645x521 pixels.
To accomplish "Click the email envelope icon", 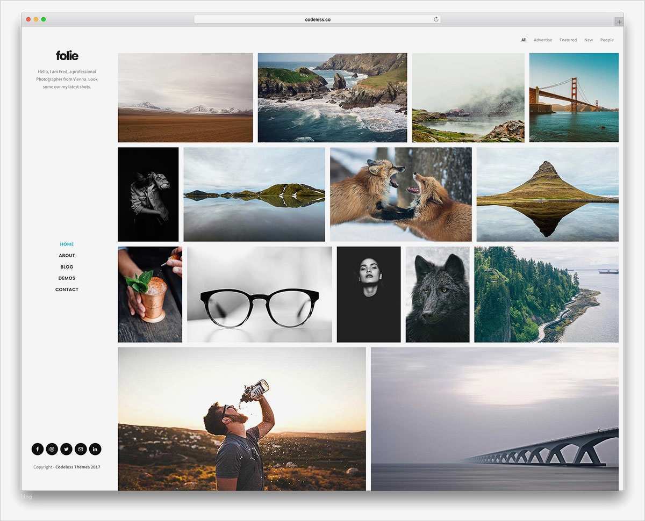I will pos(81,449).
